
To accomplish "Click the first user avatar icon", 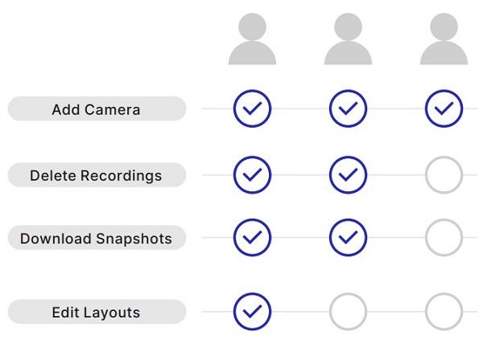I will [x=252, y=40].
